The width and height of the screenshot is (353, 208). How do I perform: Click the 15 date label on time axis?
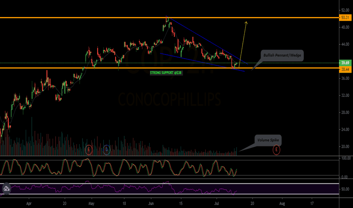tap(181, 204)
